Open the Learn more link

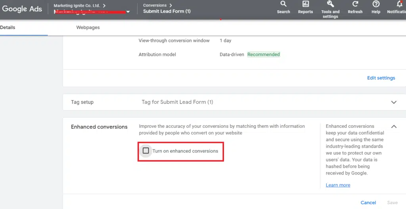(x=338, y=185)
